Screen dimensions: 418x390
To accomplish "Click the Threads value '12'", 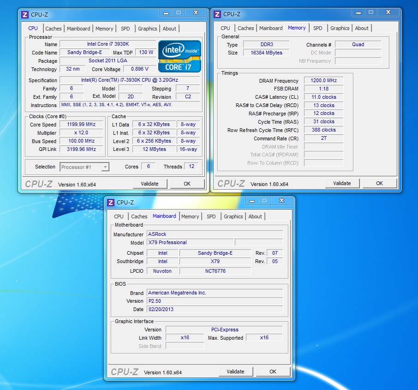I will 191,167.
